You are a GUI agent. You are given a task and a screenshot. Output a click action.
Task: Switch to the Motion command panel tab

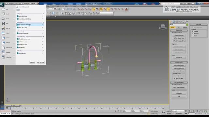tap(180, 22)
